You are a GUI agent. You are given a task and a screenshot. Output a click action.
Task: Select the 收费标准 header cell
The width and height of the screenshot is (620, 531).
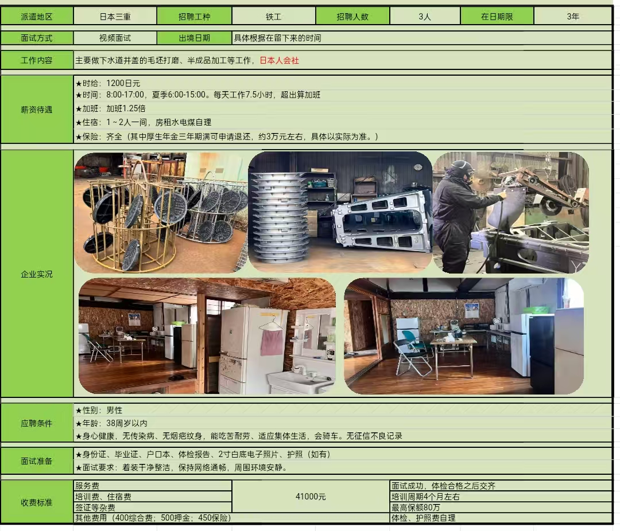click(x=37, y=502)
